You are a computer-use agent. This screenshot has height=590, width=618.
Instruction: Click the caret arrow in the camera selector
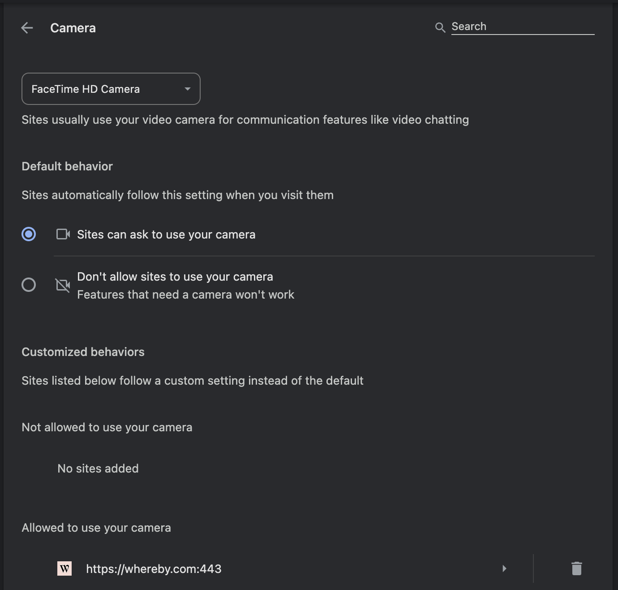(x=188, y=89)
